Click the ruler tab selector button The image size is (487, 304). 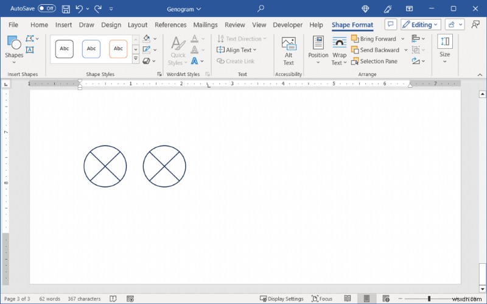coord(6,84)
